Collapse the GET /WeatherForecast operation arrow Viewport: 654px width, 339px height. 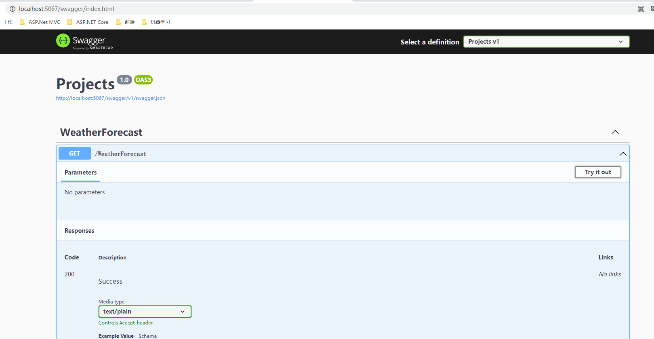623,154
